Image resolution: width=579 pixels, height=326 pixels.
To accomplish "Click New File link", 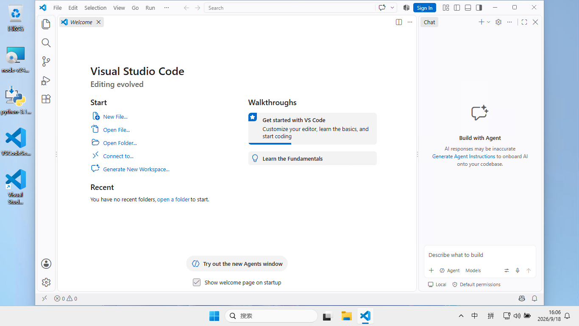I will tap(115, 117).
